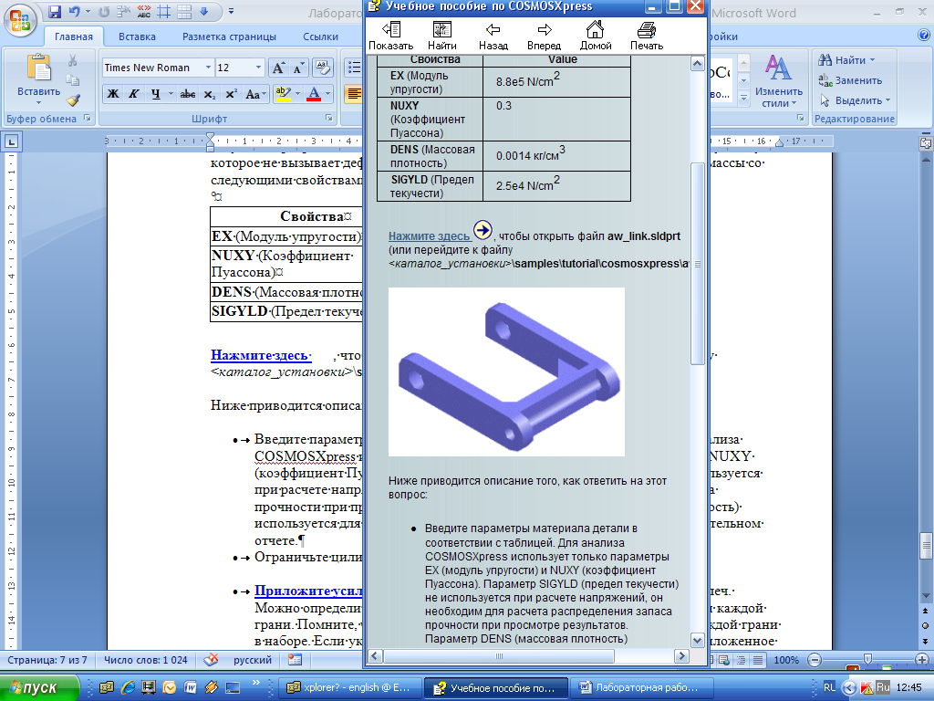Open Customize Quick Access Toolbar dropdown

[x=231, y=11]
